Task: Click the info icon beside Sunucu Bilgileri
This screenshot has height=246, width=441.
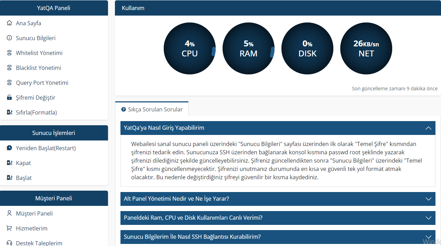Action: tap(9, 38)
